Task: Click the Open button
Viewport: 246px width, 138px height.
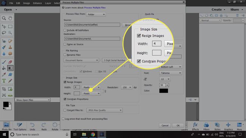Action: [x=8, y=9]
